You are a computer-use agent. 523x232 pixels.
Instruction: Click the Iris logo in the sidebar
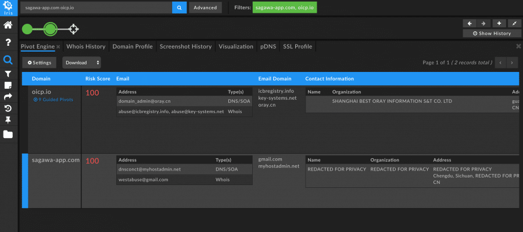8,8
